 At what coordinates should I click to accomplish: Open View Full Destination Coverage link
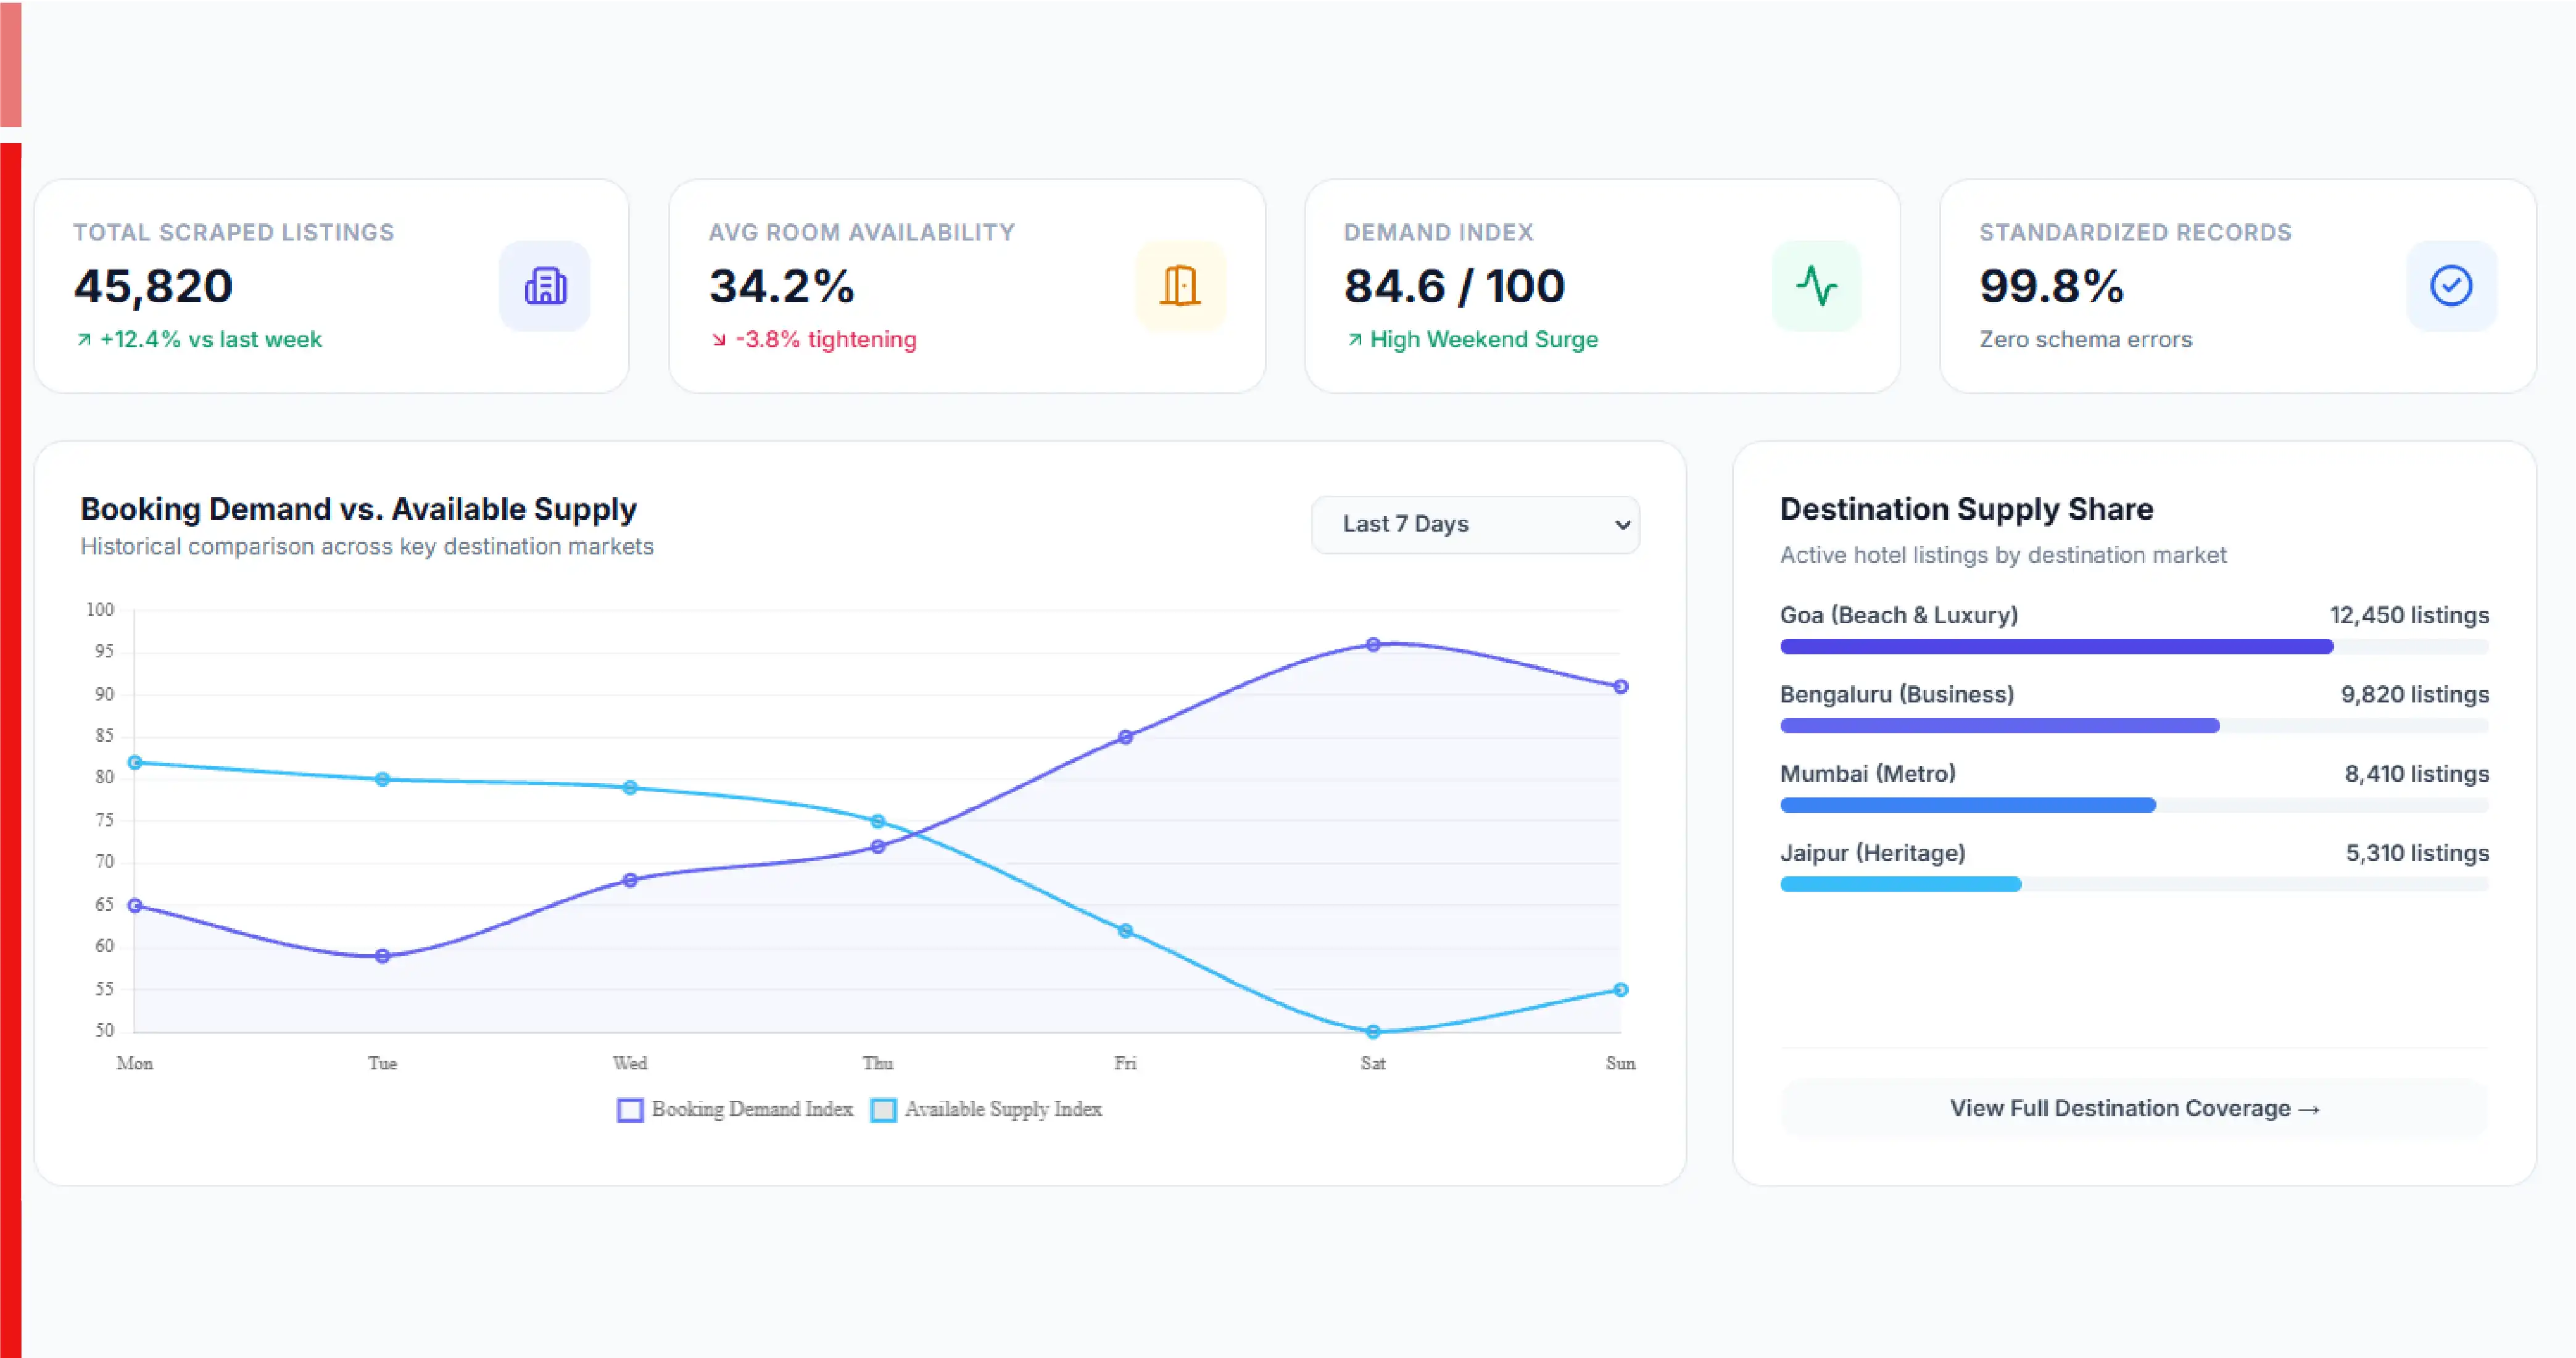click(x=2134, y=1108)
